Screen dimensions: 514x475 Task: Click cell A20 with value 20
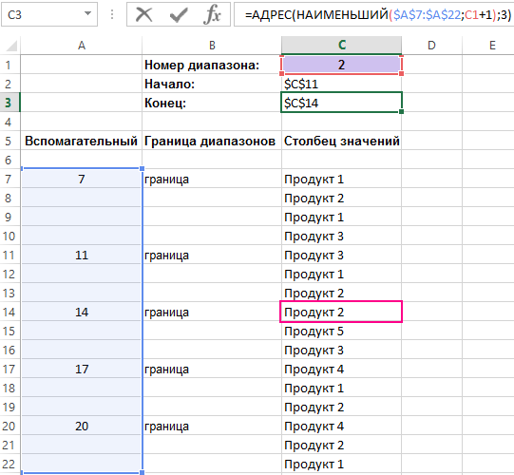tap(82, 426)
